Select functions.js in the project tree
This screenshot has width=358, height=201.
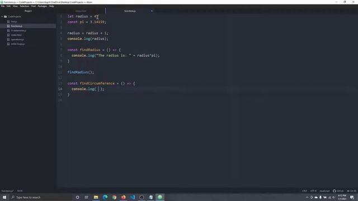click(17, 26)
